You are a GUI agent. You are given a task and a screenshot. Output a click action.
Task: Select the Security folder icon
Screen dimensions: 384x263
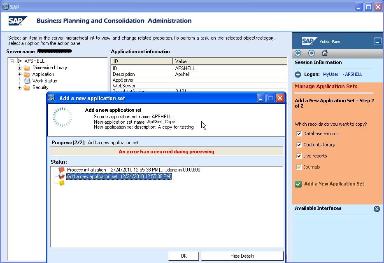pyautogui.click(x=27, y=88)
